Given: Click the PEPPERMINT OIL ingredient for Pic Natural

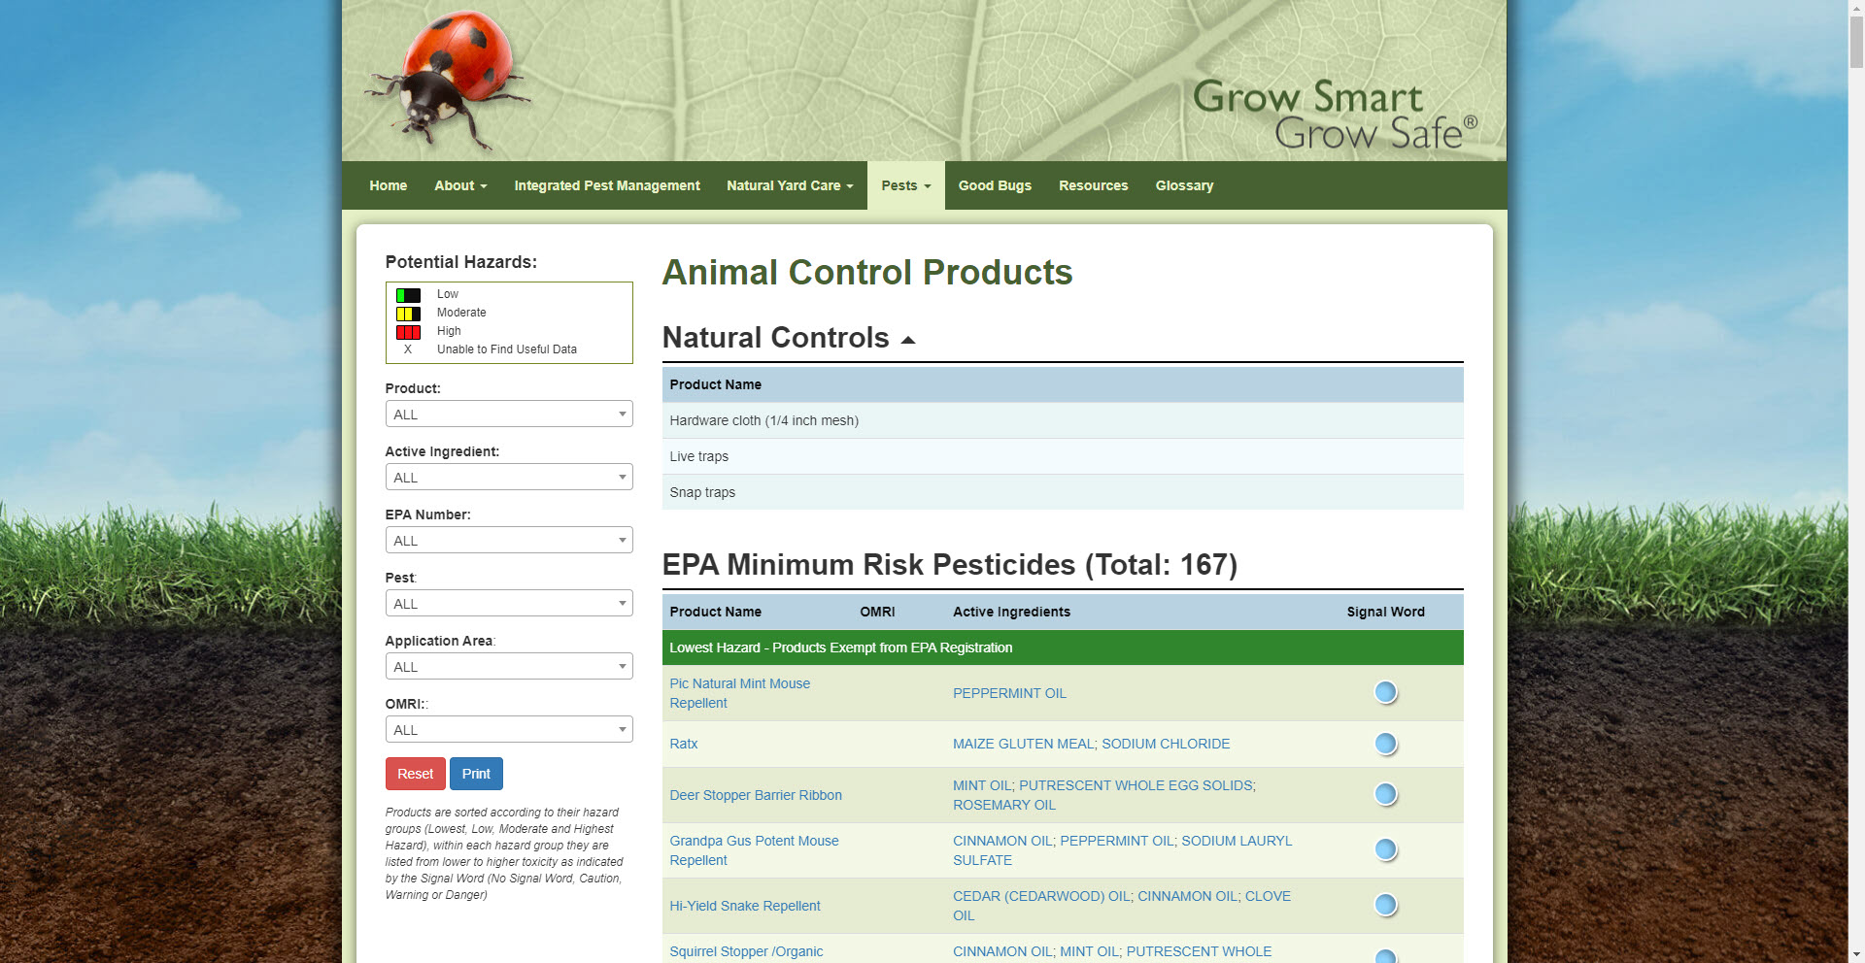Looking at the screenshot, I should 1009,693.
